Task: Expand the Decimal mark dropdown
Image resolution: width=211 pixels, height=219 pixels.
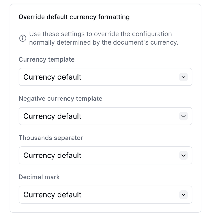Action: tap(105, 195)
